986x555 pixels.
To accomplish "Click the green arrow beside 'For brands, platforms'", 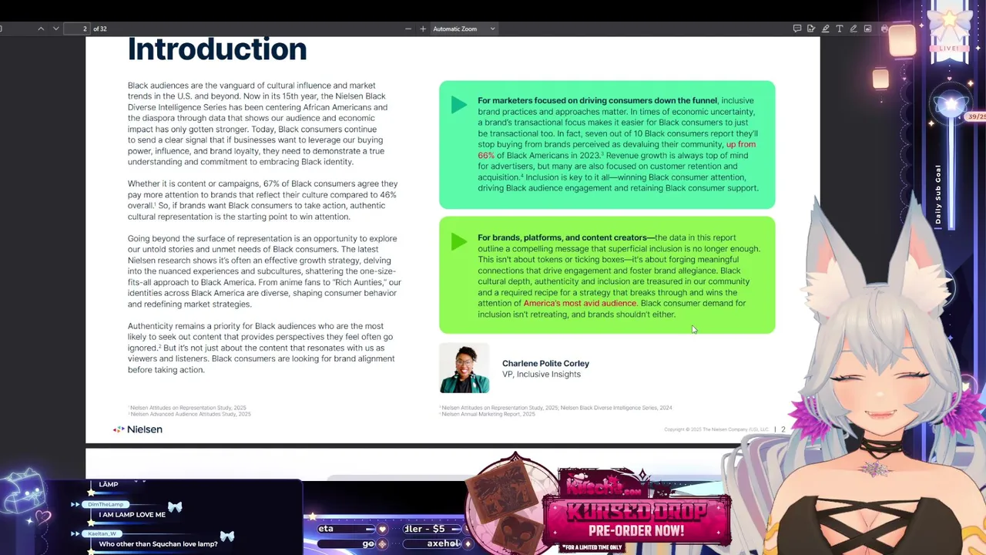I will coord(459,242).
